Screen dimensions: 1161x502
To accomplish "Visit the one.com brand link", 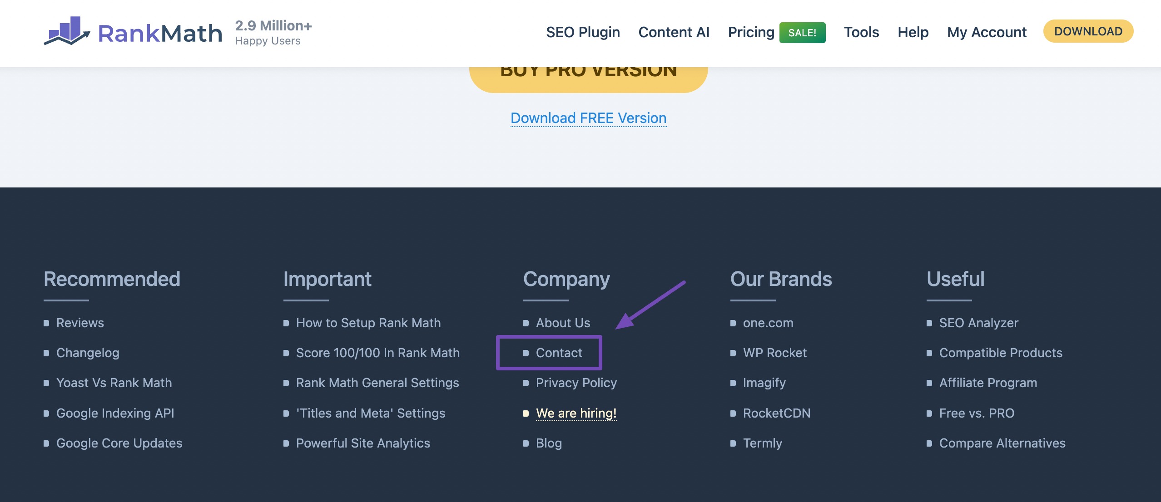I will point(768,323).
